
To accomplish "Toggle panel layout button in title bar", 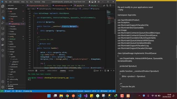I will pos(92,2).
